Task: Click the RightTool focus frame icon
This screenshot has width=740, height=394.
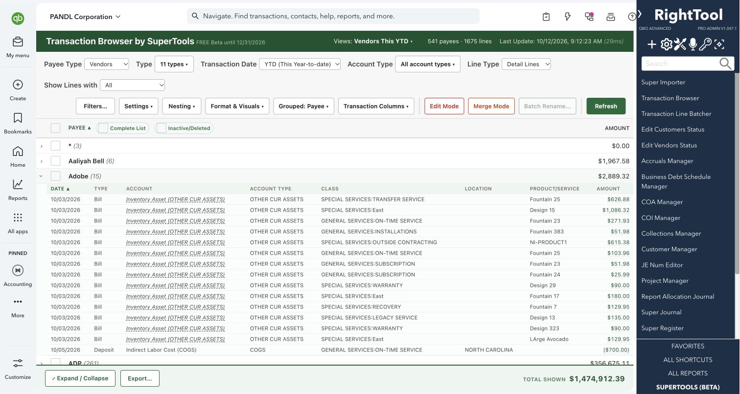Action: (719, 45)
